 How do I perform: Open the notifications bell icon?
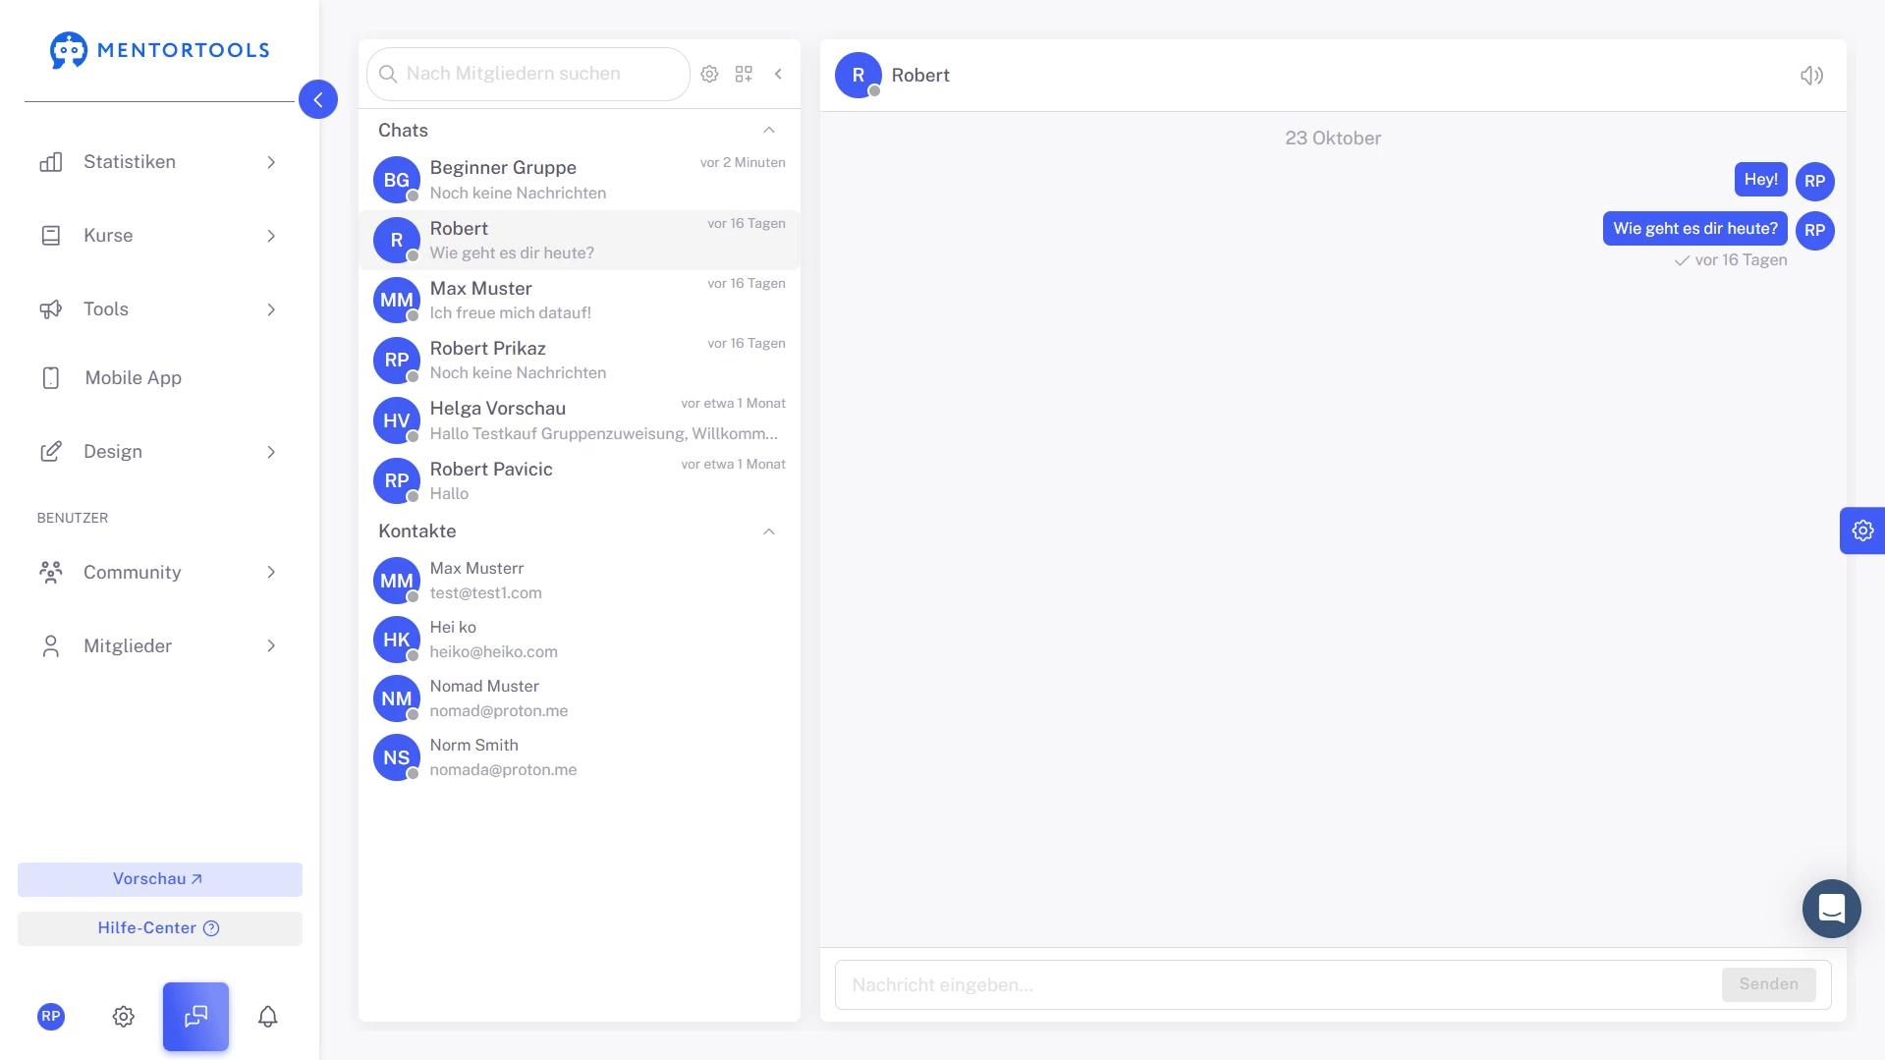click(x=267, y=1016)
